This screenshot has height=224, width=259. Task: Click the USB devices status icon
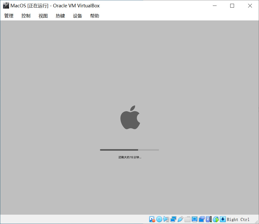coord(180,219)
